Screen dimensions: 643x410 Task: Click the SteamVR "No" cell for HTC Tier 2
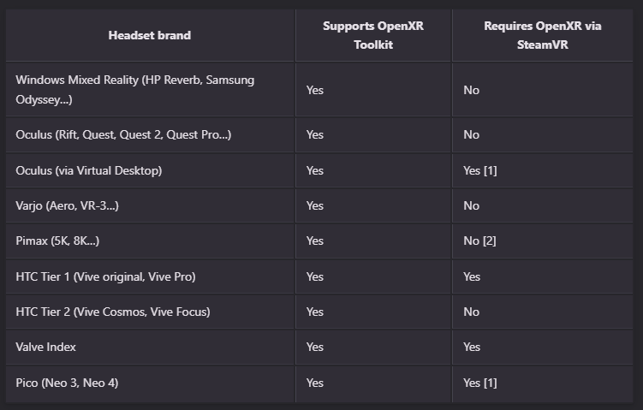[471, 312]
